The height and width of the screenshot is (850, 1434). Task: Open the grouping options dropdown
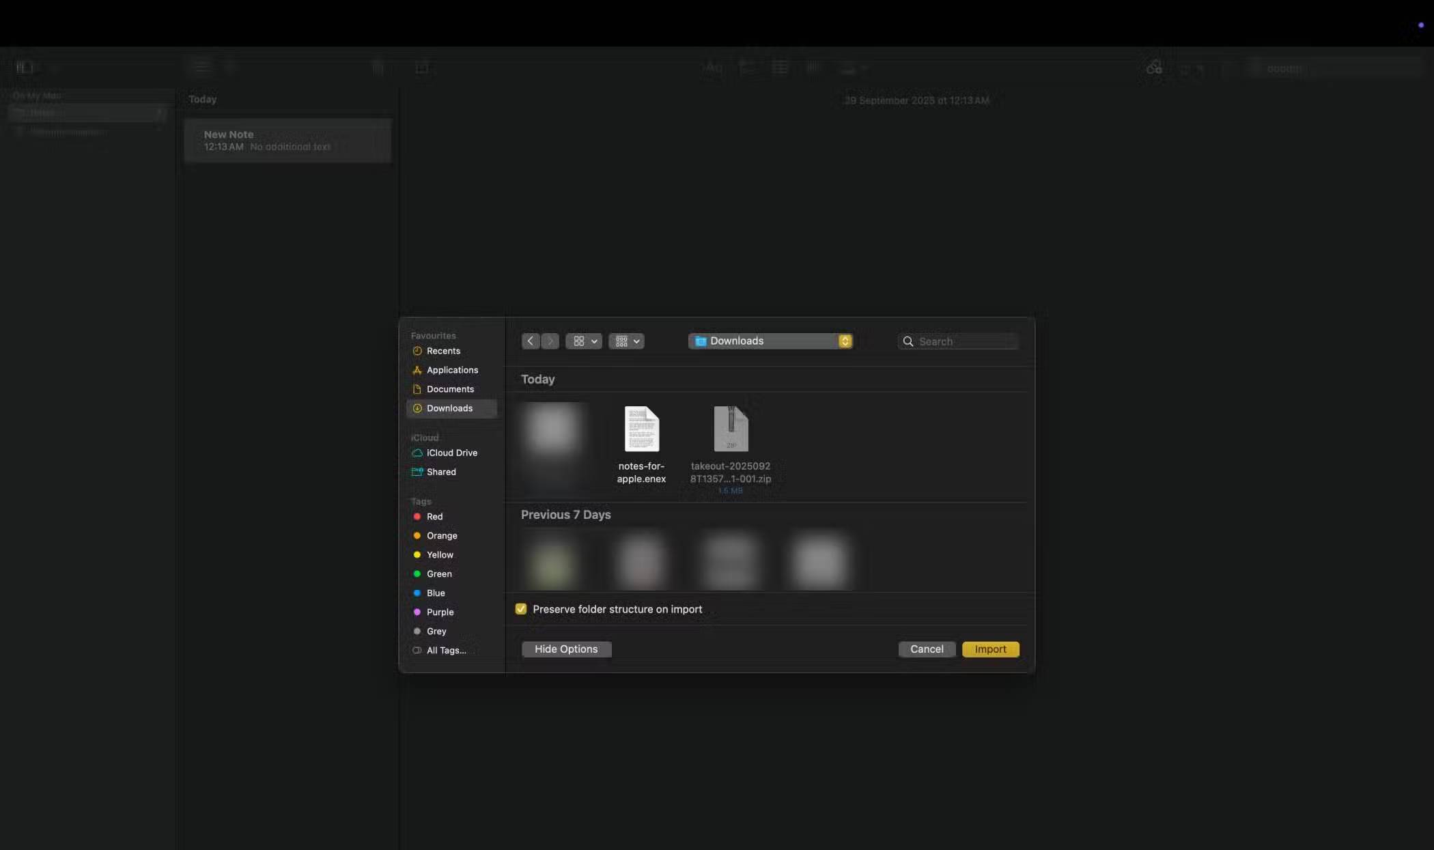pos(626,341)
